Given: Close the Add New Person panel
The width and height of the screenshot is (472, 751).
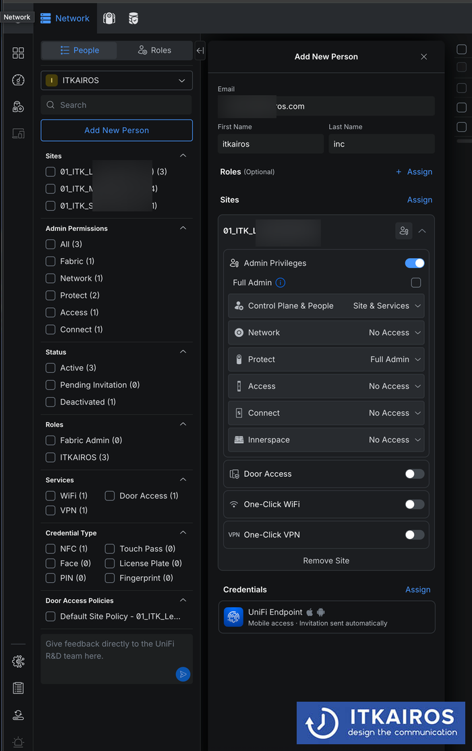Looking at the screenshot, I should (423, 57).
